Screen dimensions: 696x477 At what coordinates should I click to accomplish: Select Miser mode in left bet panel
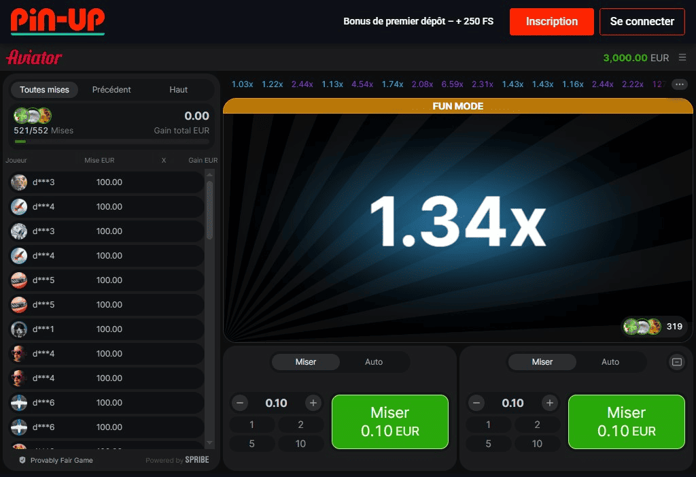click(x=306, y=362)
